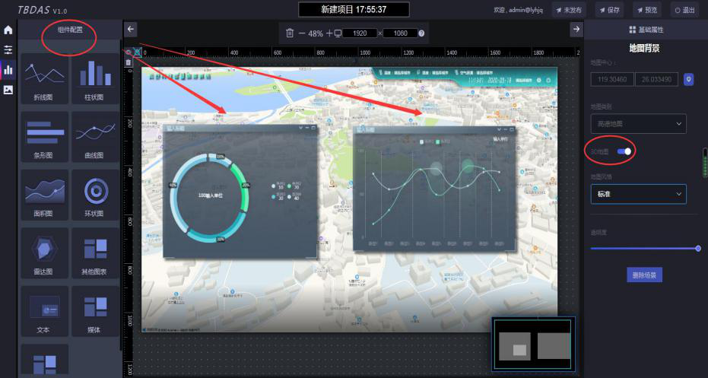Select the 组件配置 panel tab
The height and width of the screenshot is (378, 708).
click(70, 30)
